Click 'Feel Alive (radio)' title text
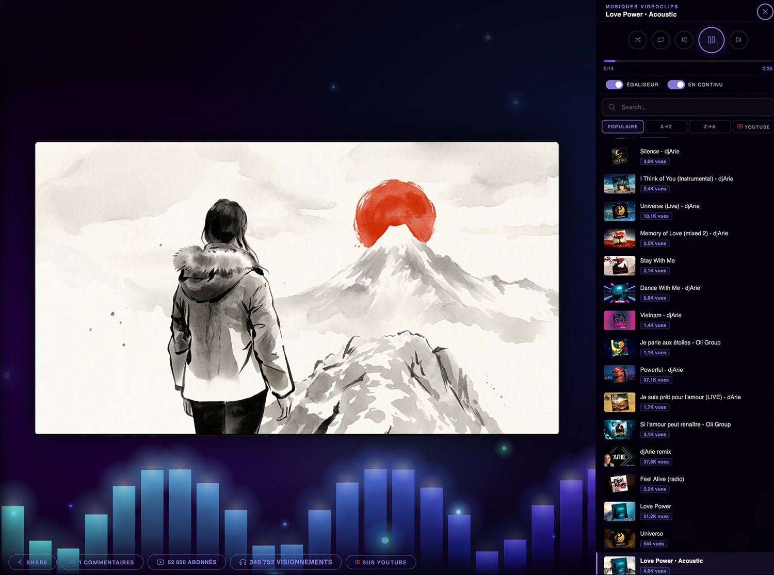 (x=662, y=479)
